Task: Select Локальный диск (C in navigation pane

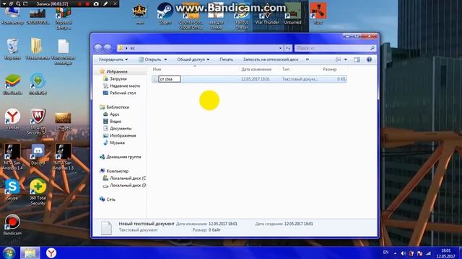Action: tap(127, 178)
